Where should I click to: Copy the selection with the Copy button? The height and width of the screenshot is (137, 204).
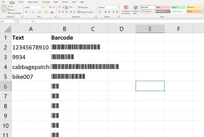[x=11, y=10]
